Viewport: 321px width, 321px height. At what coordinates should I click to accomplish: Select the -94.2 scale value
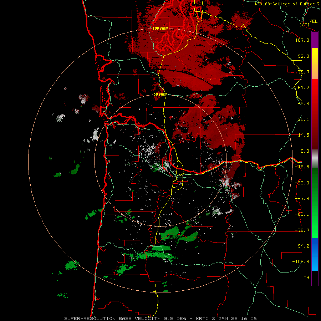pyautogui.click(x=302, y=246)
